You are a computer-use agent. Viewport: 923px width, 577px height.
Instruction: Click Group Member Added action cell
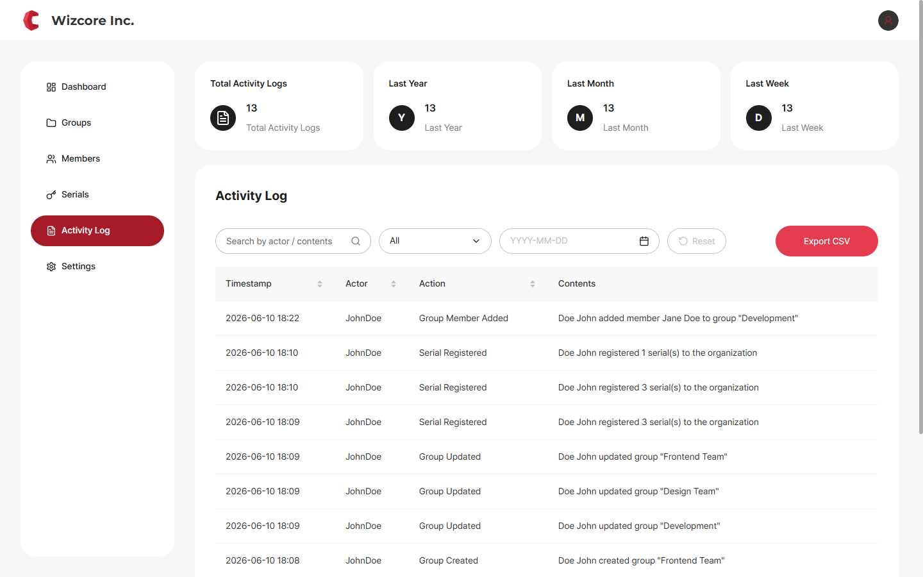click(463, 319)
